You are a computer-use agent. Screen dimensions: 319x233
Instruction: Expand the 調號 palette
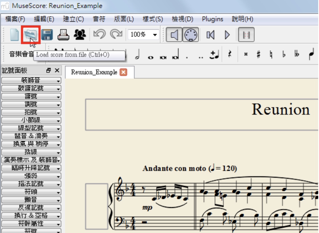(x=31, y=104)
